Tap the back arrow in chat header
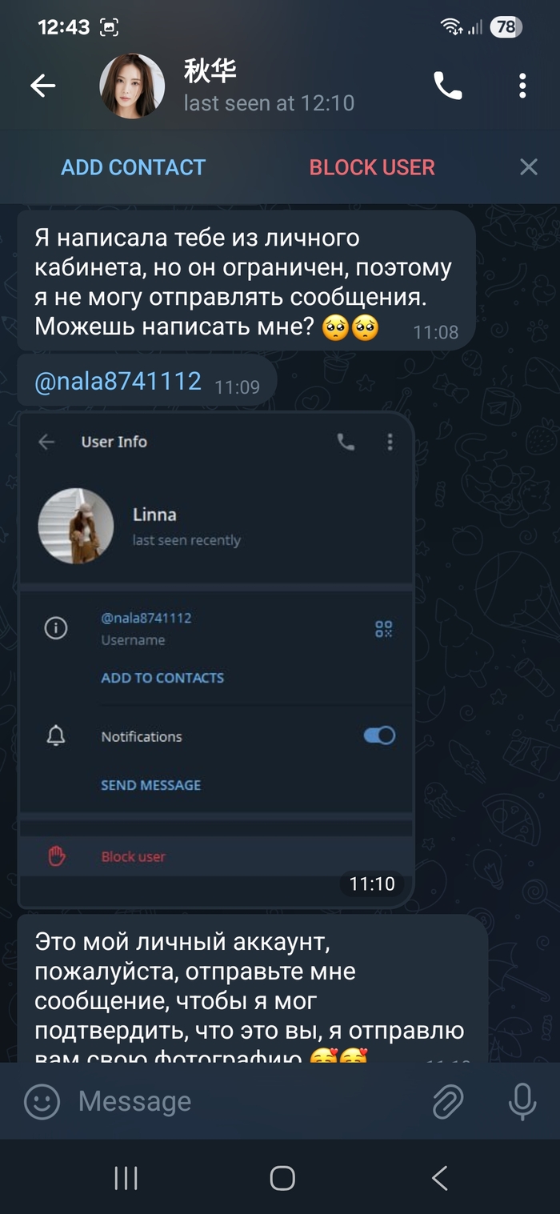Screen dimensions: 560x1214 point(43,86)
